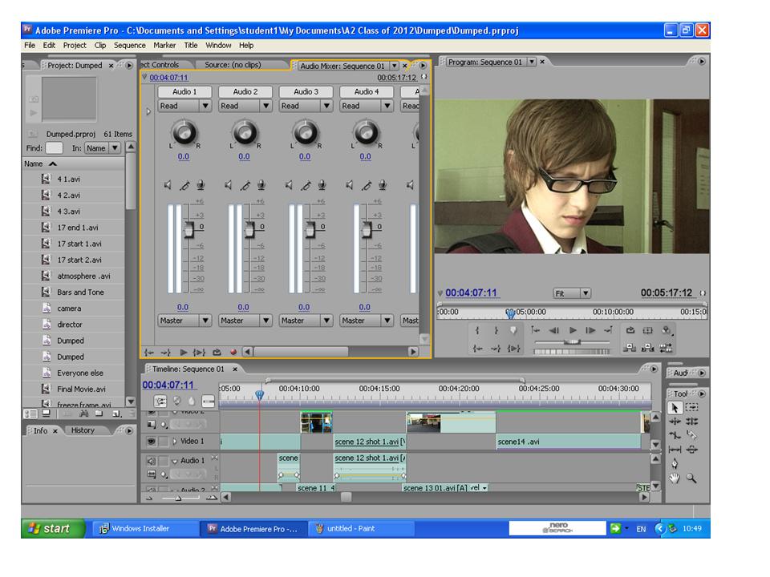This screenshot has height=577, width=770.
Task: Toggle Snap in the Timeline panel
Action: (x=160, y=401)
